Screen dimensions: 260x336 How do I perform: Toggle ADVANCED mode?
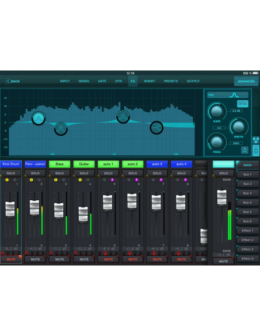(x=246, y=81)
